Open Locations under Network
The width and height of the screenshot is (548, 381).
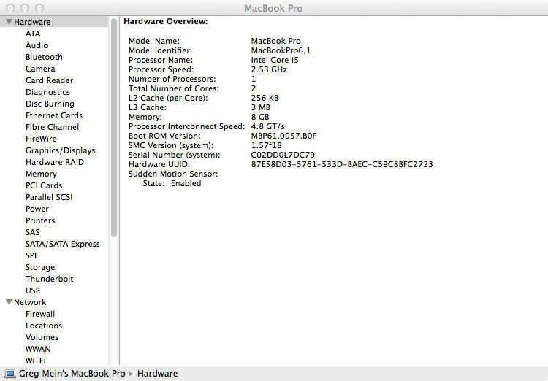[x=44, y=326]
